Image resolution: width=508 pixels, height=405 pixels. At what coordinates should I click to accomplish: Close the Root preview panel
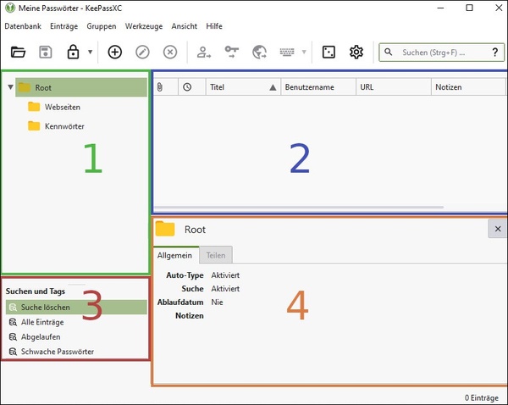click(x=498, y=229)
